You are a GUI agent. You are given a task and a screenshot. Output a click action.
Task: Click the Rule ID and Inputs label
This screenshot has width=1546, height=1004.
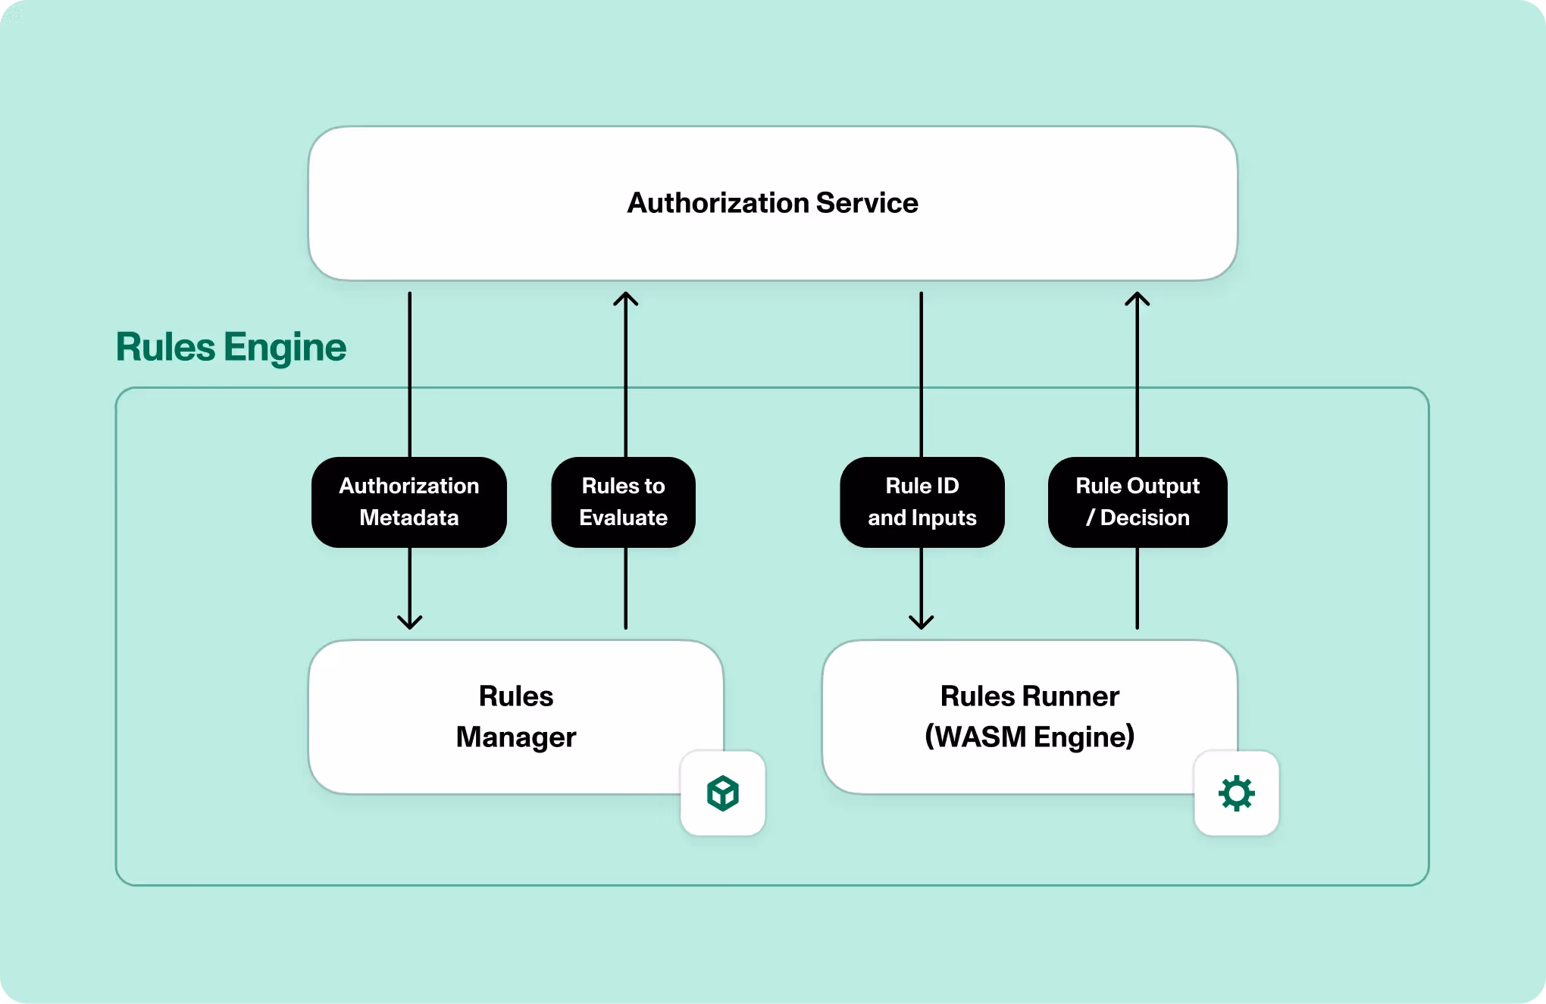[x=922, y=502]
